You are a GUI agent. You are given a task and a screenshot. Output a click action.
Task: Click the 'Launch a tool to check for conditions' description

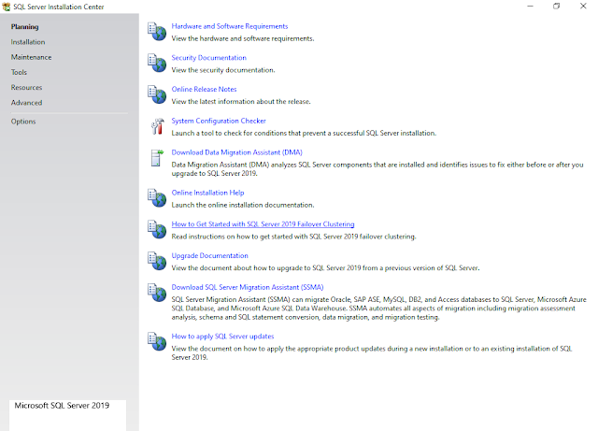304,134
